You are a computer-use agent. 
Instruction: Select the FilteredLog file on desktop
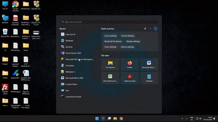[15, 47]
